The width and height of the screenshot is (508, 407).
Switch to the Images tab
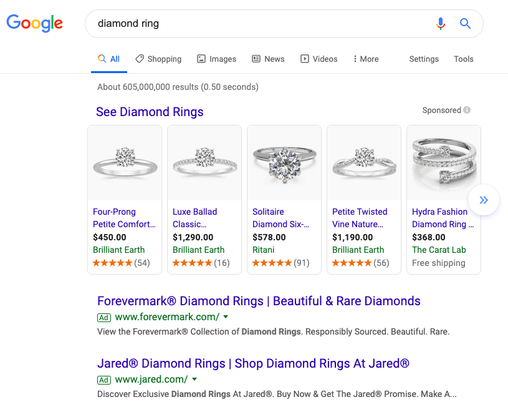[216, 59]
